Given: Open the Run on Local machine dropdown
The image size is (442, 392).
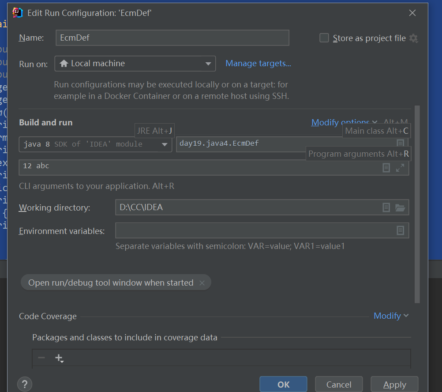Looking at the screenshot, I should 135,64.
